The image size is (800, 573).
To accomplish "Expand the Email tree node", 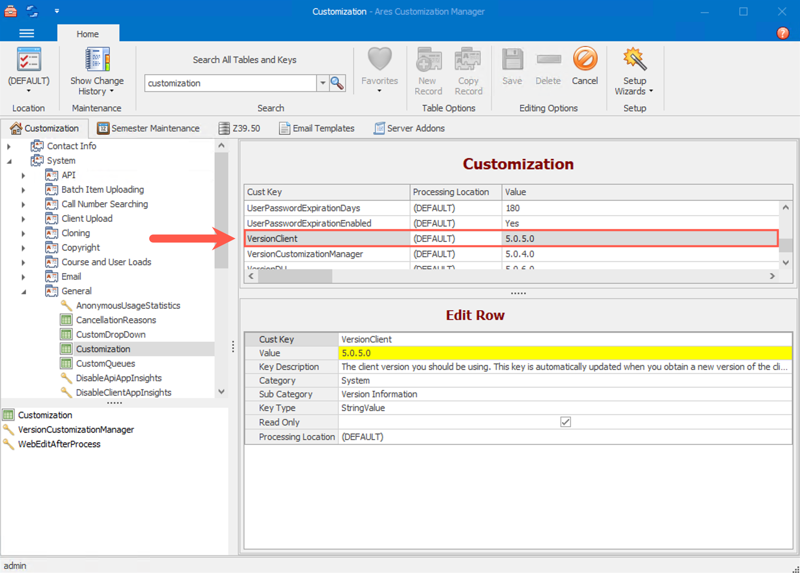I will coord(23,276).
